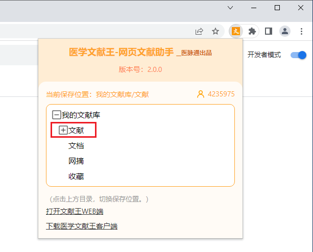The height and width of the screenshot is (252, 313).
Task: Open the Chrome Extensions puzzle icon
Action: [x=252, y=31]
